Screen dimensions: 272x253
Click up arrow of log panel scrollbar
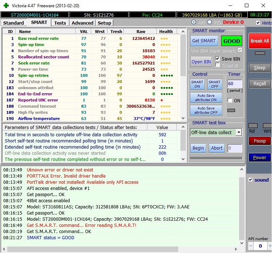[242, 170]
